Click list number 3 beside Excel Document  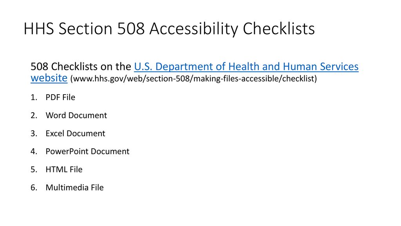pos(34,133)
